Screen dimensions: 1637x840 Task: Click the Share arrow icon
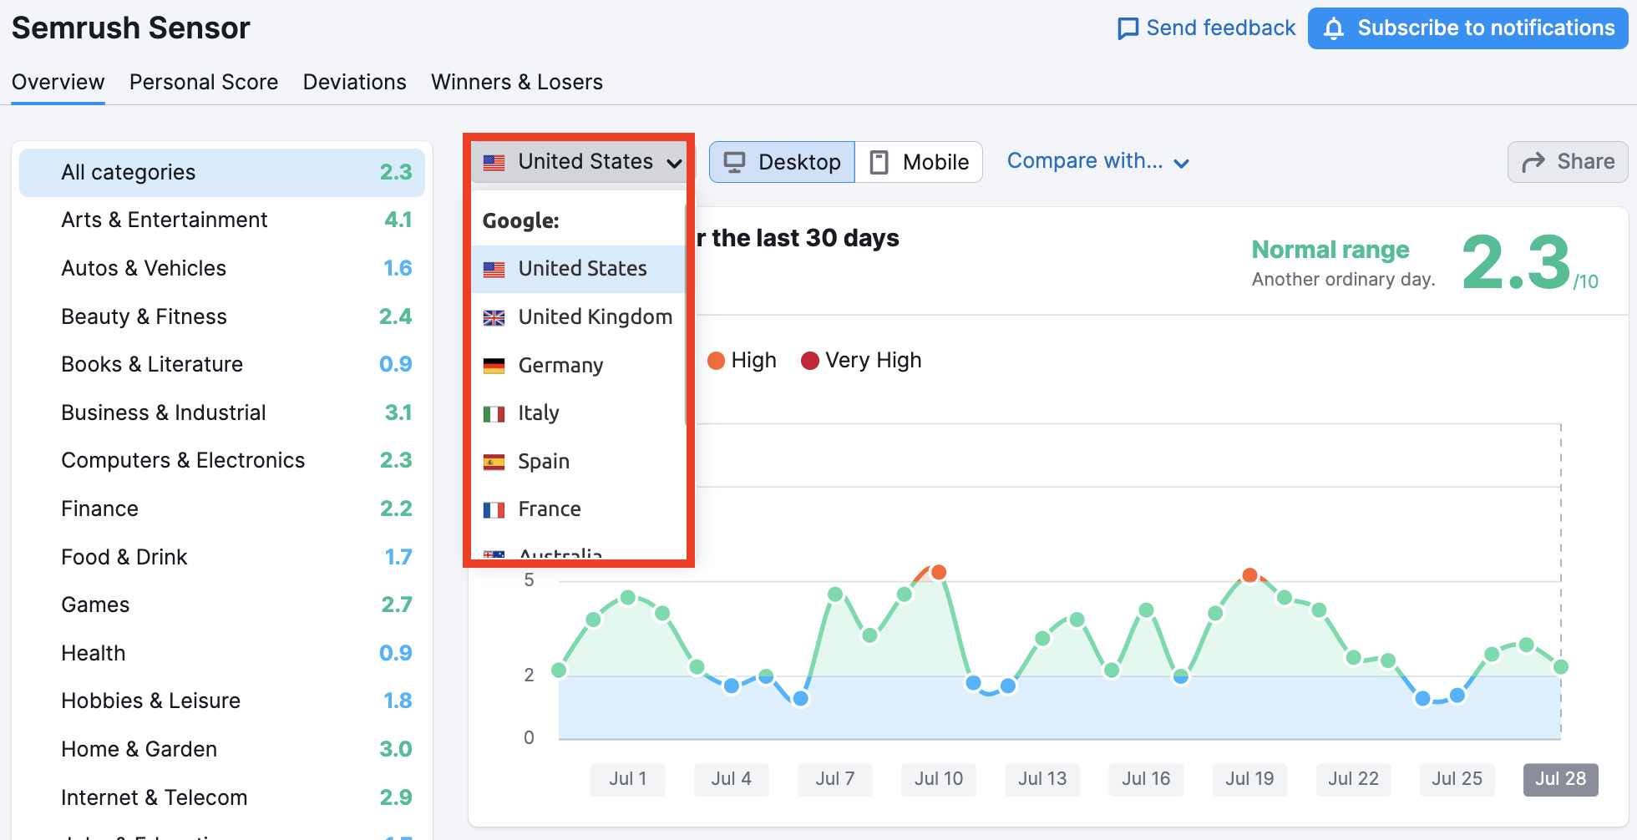[1533, 162]
